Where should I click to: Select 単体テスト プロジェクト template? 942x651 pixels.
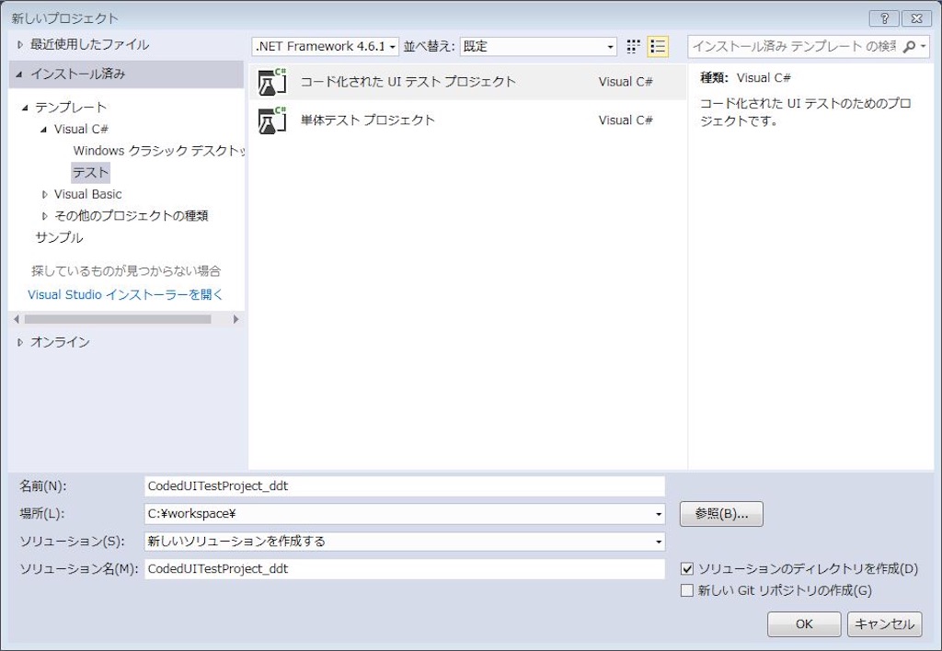pyautogui.click(x=467, y=120)
